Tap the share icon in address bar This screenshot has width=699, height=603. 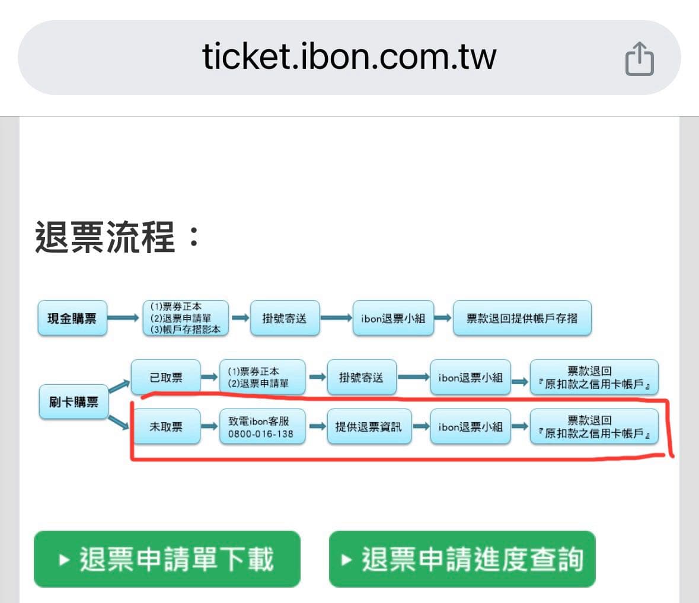pos(639,58)
